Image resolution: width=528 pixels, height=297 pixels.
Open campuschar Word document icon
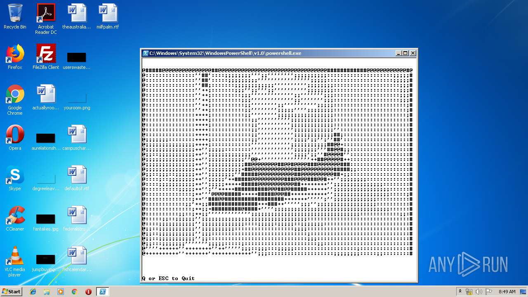(x=77, y=138)
